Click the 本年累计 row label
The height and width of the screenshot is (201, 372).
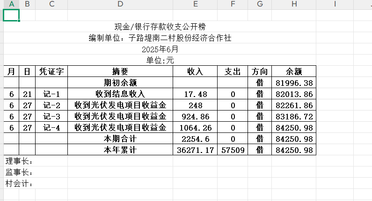pos(120,150)
